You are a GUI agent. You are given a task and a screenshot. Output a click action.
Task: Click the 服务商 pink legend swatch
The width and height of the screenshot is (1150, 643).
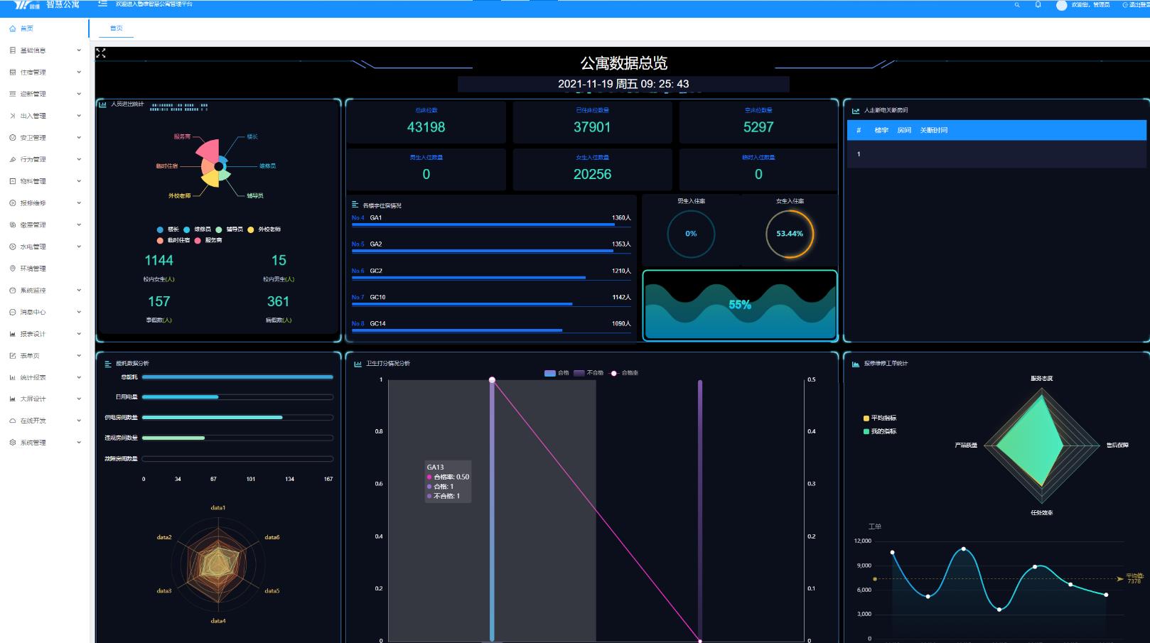198,240
